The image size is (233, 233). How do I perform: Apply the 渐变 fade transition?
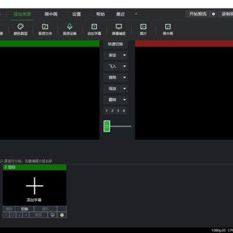[x=113, y=55]
